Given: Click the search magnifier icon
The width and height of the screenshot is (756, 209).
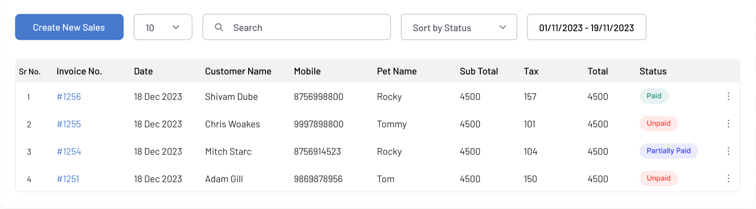Looking at the screenshot, I should (x=219, y=28).
